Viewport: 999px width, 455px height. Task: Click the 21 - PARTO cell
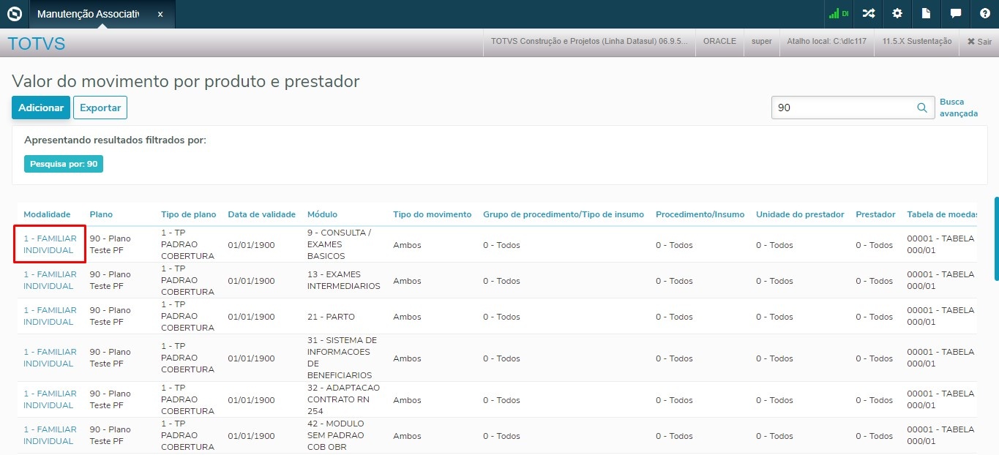click(331, 317)
